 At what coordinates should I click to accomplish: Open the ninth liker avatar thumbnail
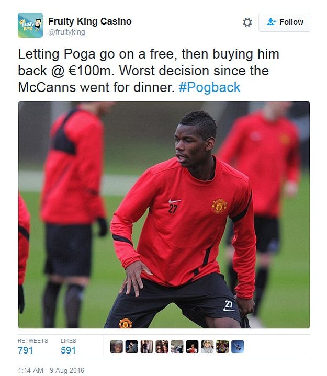(x=238, y=347)
